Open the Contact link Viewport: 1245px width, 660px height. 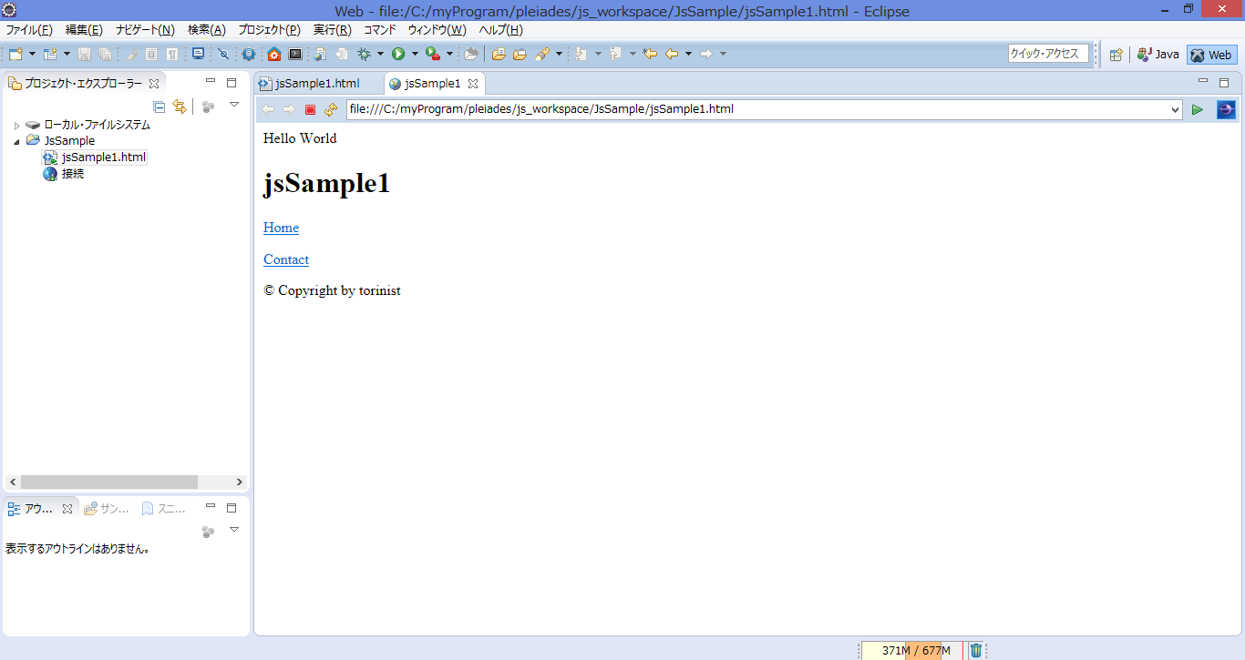pyautogui.click(x=285, y=259)
